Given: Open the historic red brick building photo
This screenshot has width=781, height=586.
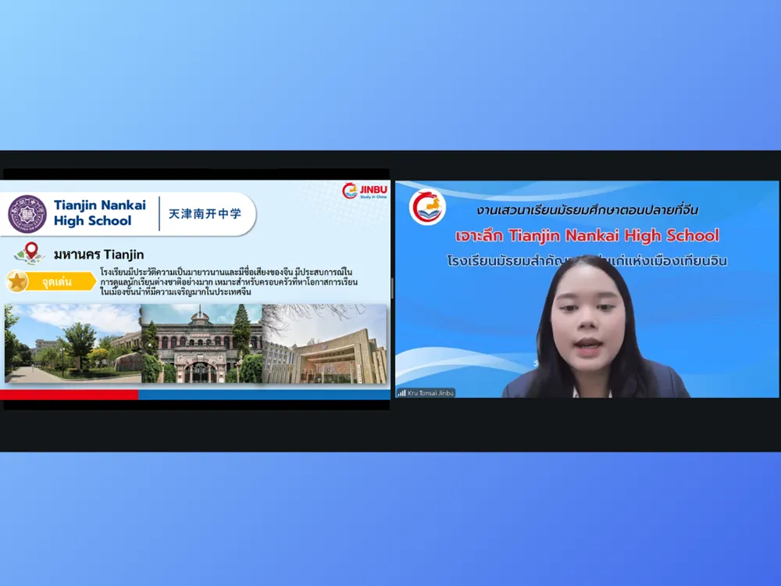Looking at the screenshot, I should coord(201,344).
